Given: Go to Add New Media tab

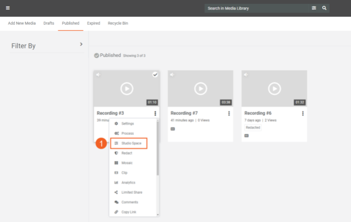Looking at the screenshot, I should 22,23.
